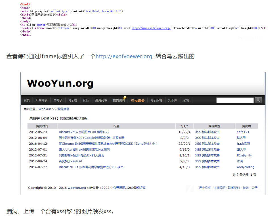The image size is (273, 216).
Task: Click submitter safe121
Action: (243, 132)
